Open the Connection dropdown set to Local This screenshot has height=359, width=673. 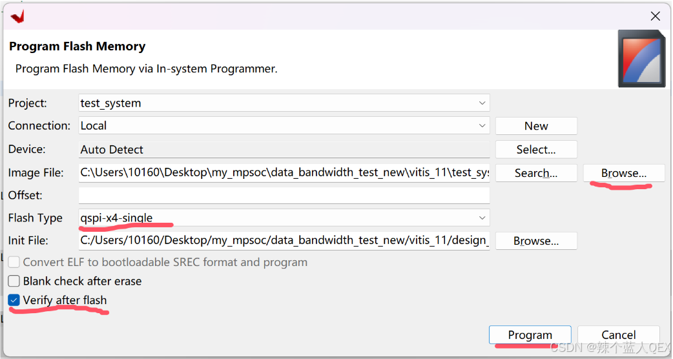click(x=284, y=126)
